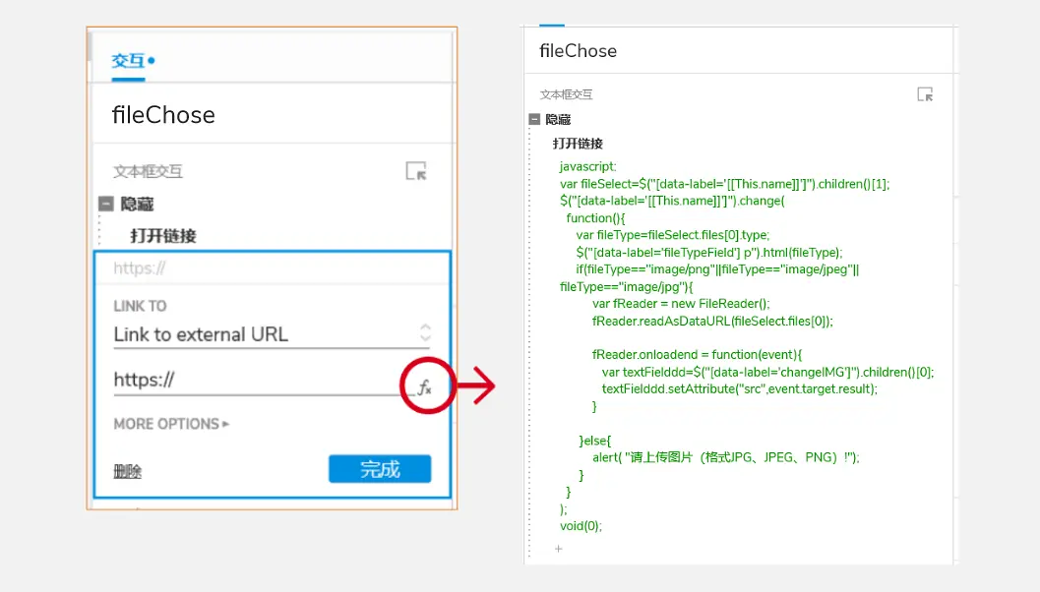
Task: Select the 打开链接 action above the javascript code
Action: pyautogui.click(x=578, y=144)
